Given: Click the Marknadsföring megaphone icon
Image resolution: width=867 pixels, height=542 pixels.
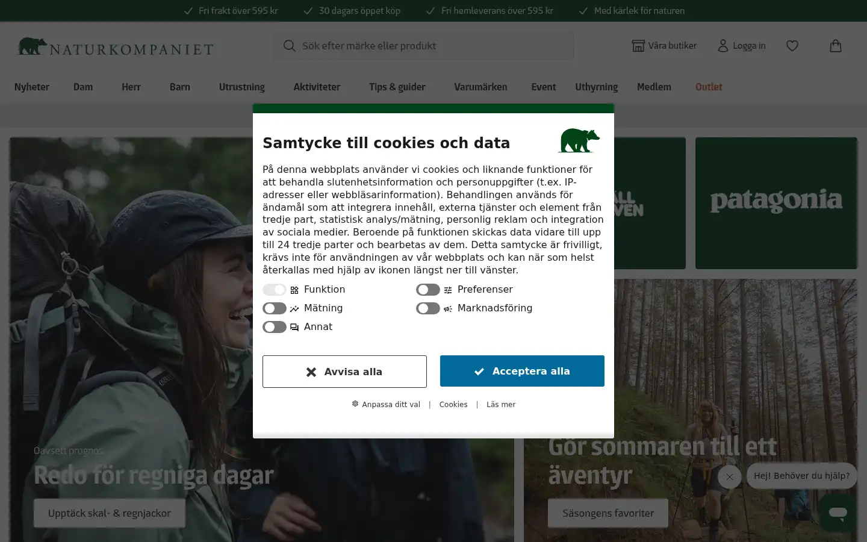Looking at the screenshot, I should (448, 309).
